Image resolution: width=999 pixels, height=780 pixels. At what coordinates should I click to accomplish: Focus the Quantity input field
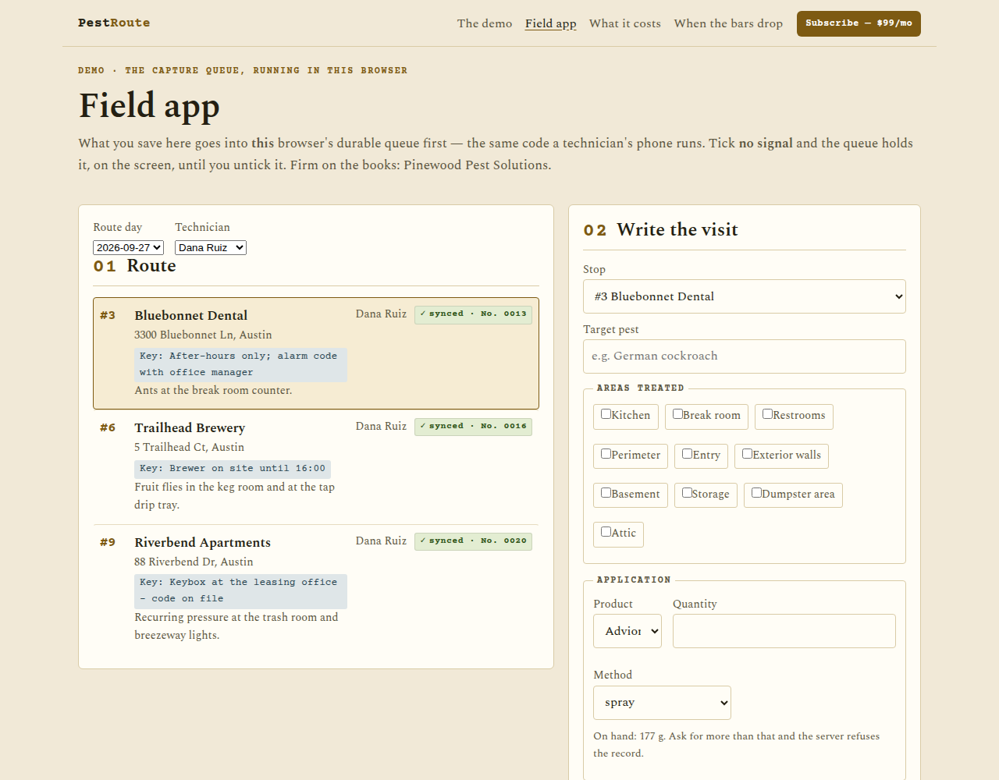click(784, 631)
